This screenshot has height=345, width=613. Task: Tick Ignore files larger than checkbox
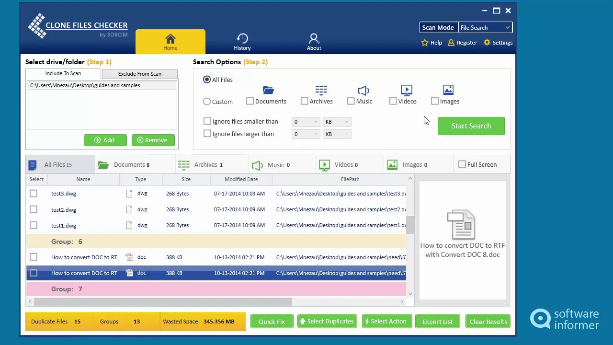tap(207, 134)
